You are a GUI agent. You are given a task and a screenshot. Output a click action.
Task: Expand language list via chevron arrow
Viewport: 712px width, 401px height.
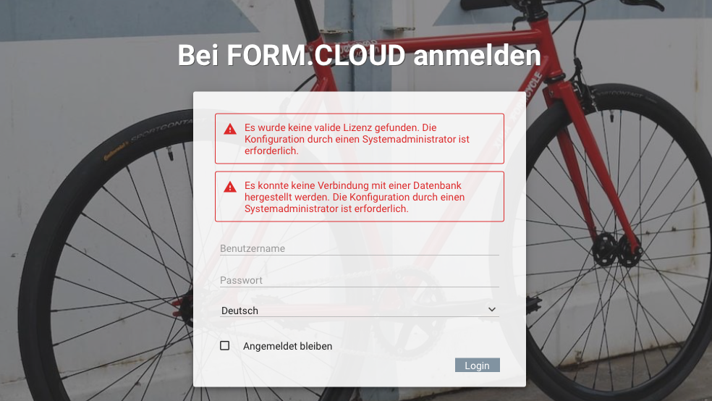pyautogui.click(x=492, y=309)
